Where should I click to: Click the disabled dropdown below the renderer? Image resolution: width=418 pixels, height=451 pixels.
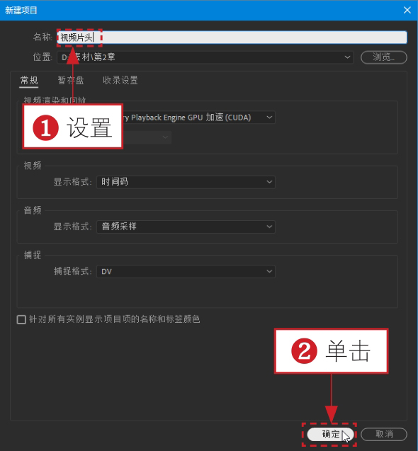click(147, 137)
